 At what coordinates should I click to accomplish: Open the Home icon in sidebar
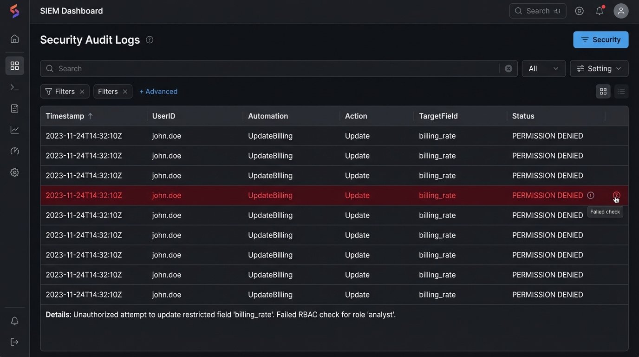point(14,39)
